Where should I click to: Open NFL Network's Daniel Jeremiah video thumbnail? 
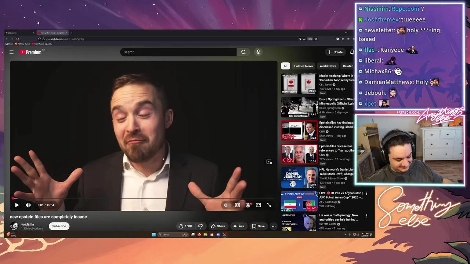(x=299, y=177)
